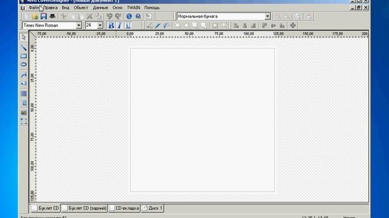
Task: Switch to the Диск 1 tab
Action: tap(153, 208)
